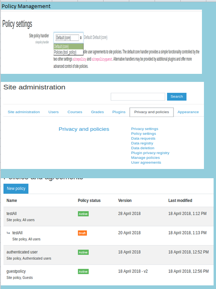Viewport: 216px width, 289px height.
Task: Open the Appearance tab
Action: pyautogui.click(x=188, y=112)
